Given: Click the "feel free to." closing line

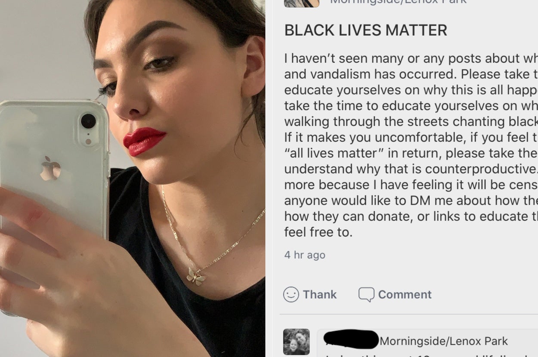Looking at the screenshot, I should coord(318,232).
